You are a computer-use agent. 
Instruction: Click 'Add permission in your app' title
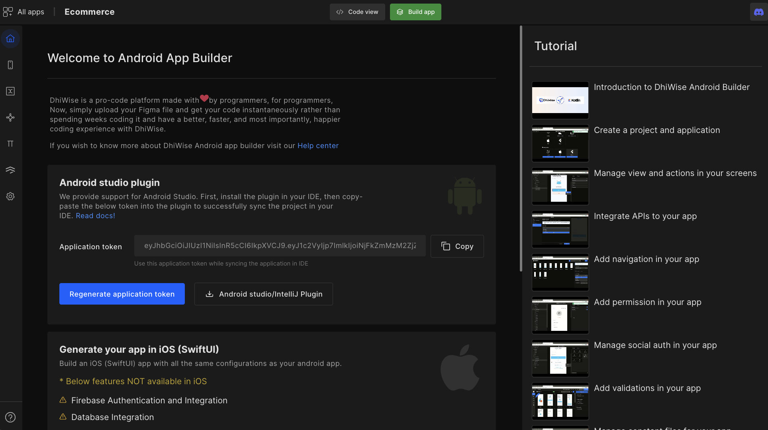pyautogui.click(x=648, y=302)
